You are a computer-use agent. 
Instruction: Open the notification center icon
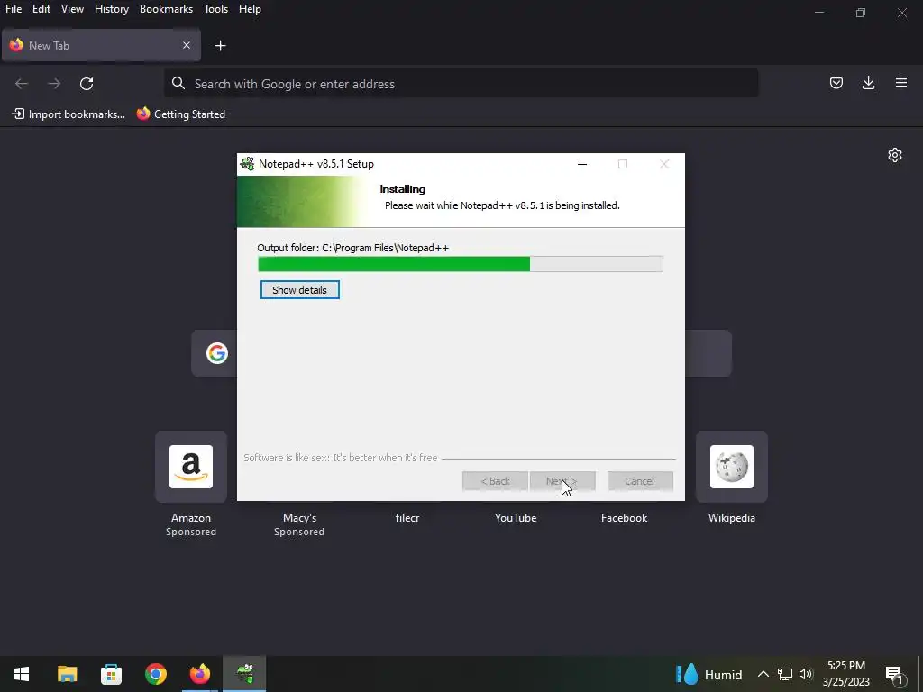(x=895, y=674)
